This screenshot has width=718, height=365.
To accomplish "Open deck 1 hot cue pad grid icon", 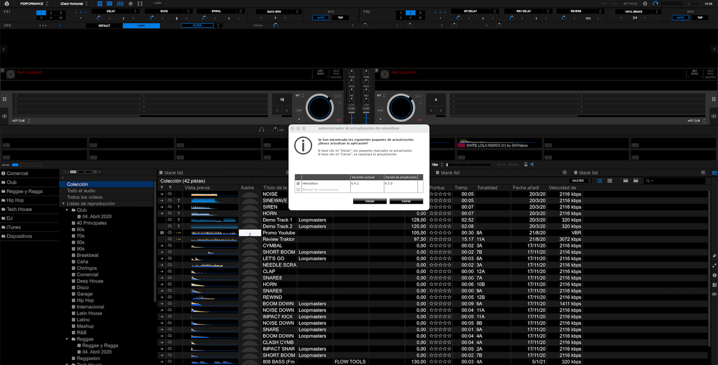I will click(x=5, y=99).
